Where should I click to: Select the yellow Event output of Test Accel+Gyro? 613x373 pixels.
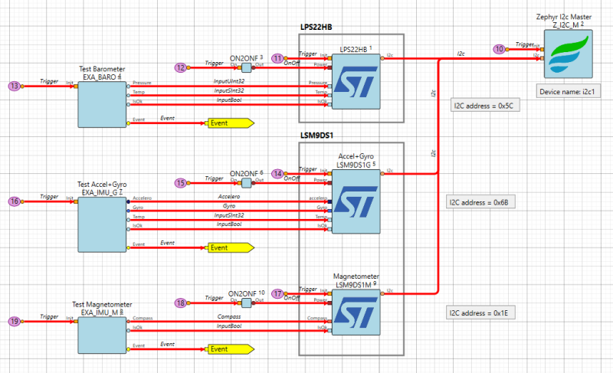[x=231, y=247]
